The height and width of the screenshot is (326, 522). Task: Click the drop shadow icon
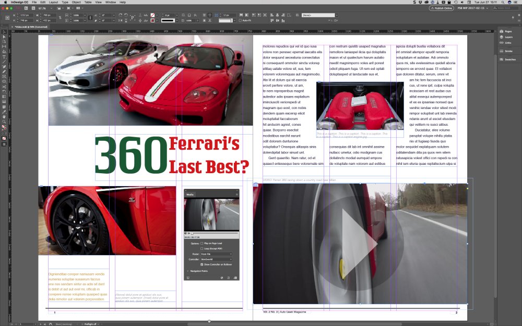[189, 15]
